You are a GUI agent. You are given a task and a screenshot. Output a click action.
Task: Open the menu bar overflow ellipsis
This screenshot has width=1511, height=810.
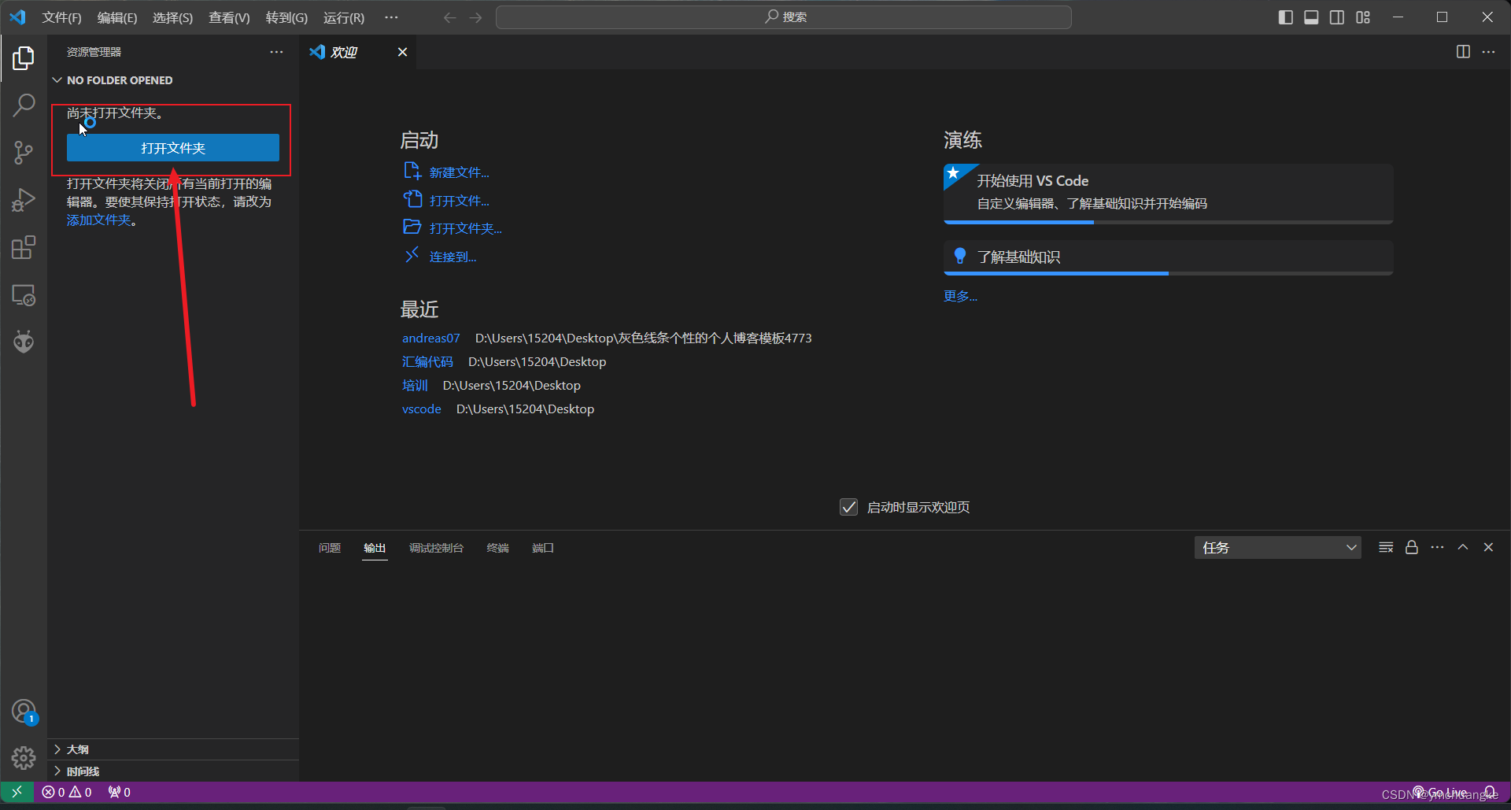coord(391,17)
